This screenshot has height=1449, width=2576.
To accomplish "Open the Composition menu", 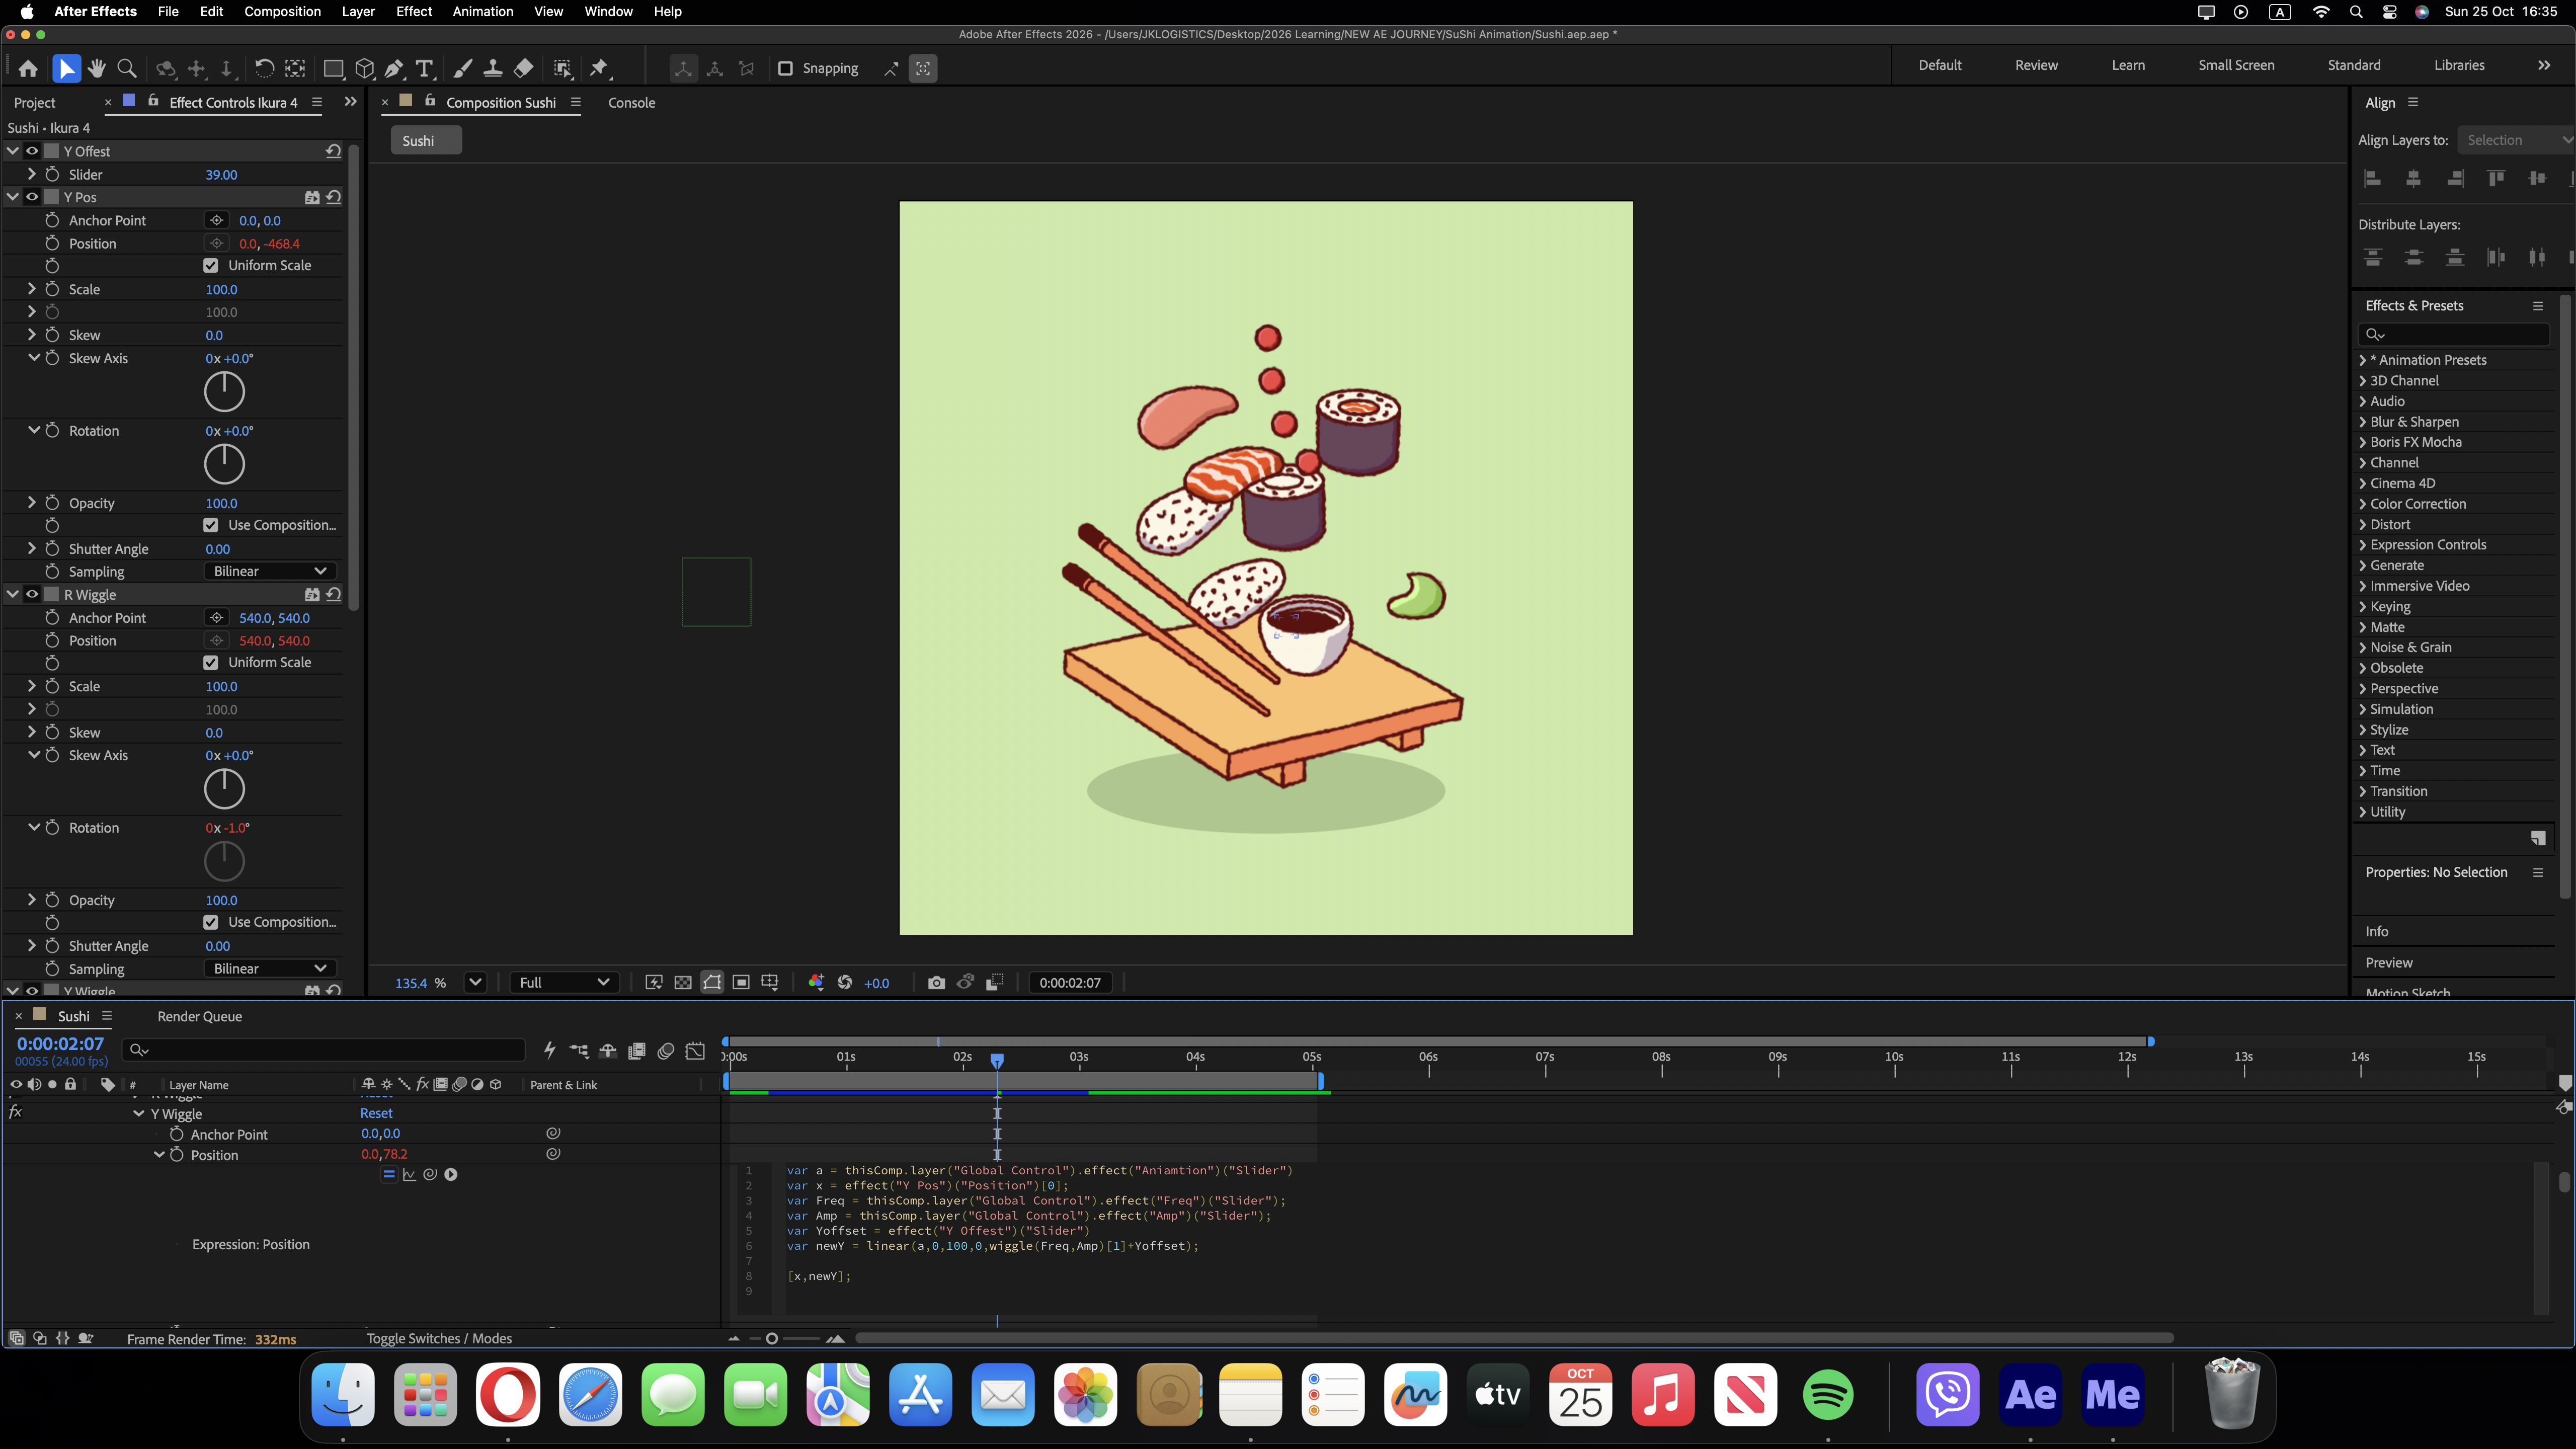I will point(282,12).
